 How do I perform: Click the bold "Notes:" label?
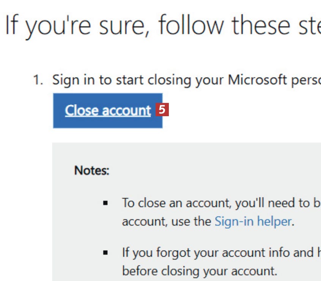[92, 170]
